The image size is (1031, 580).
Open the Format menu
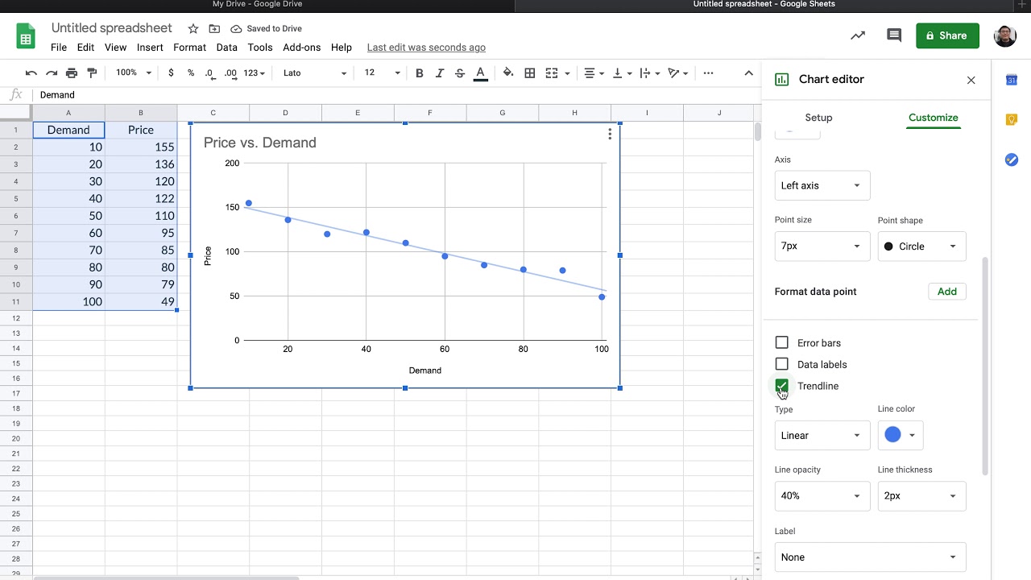(x=189, y=48)
